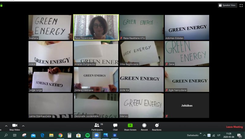Click the green encryption lock icon
This screenshot has width=245, height=139.
coord(2,5)
